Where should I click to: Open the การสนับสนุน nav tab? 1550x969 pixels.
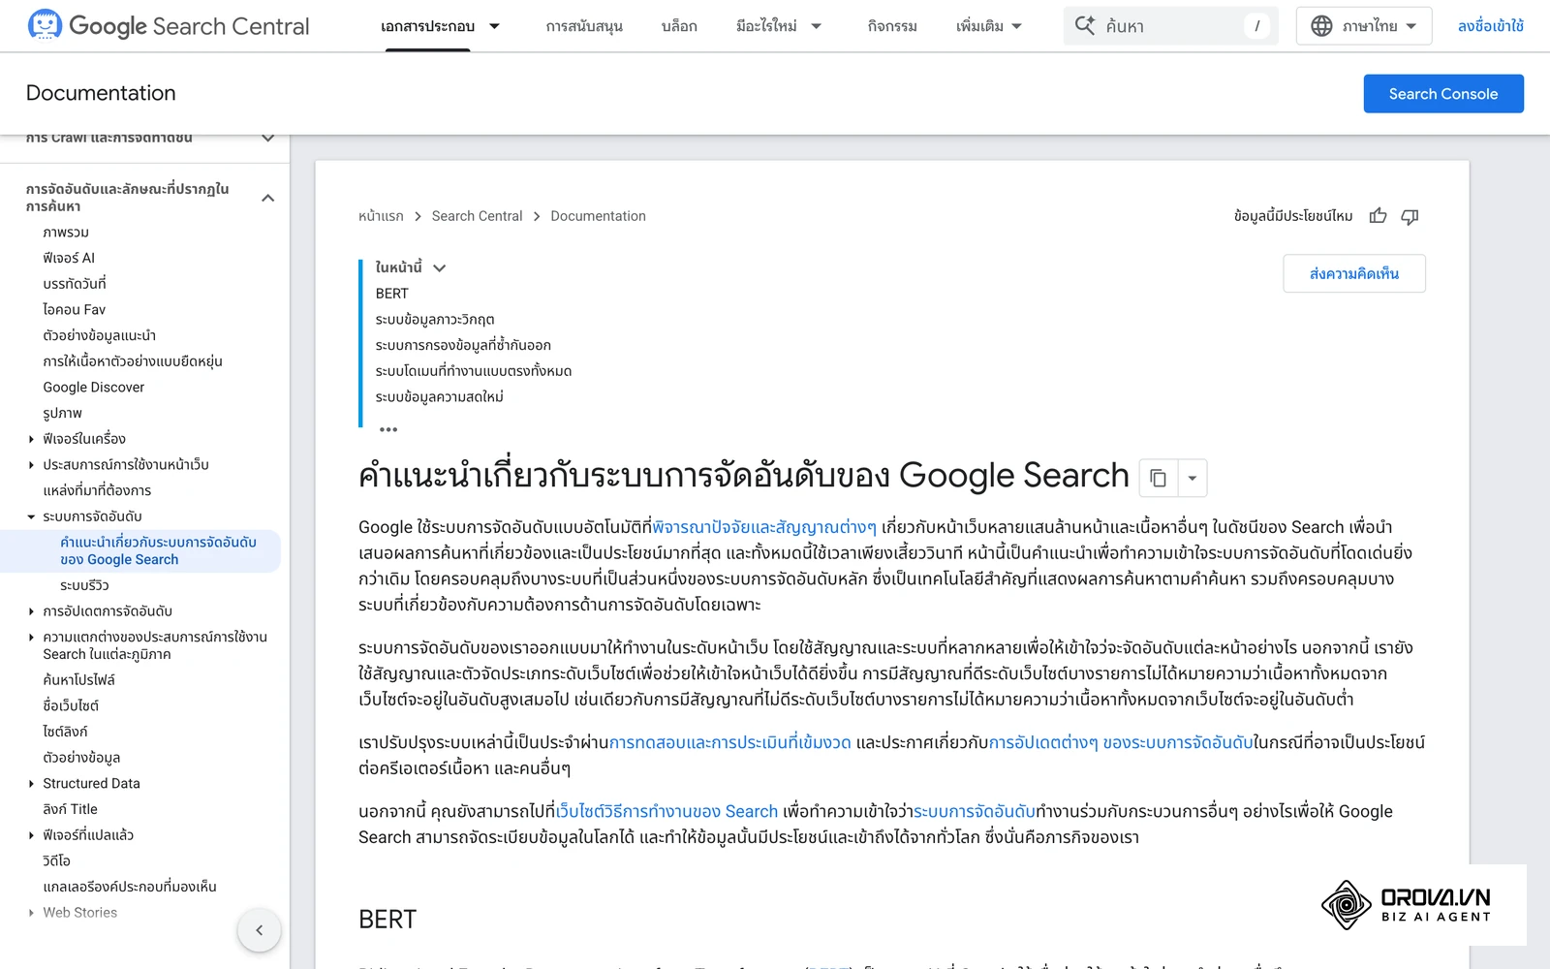click(584, 26)
